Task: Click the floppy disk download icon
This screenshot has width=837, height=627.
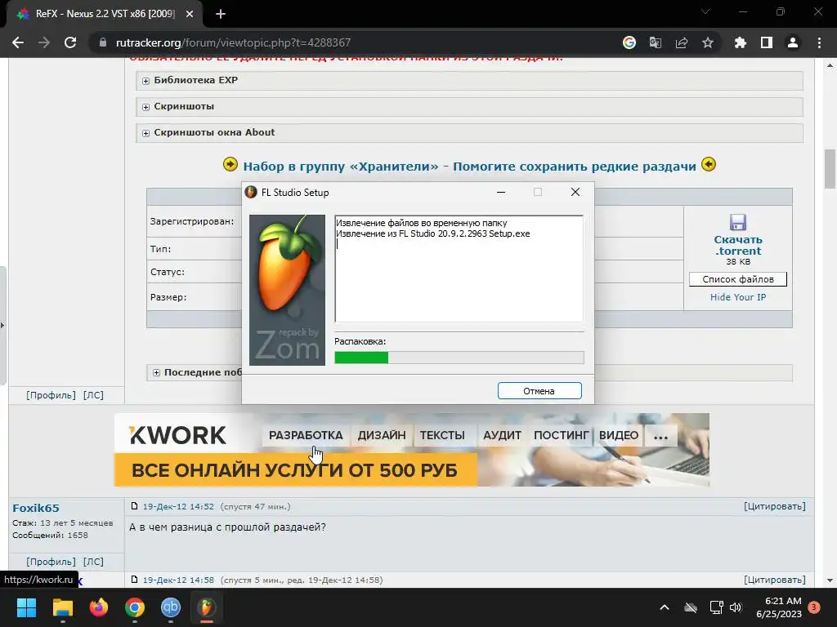Action: (738, 222)
